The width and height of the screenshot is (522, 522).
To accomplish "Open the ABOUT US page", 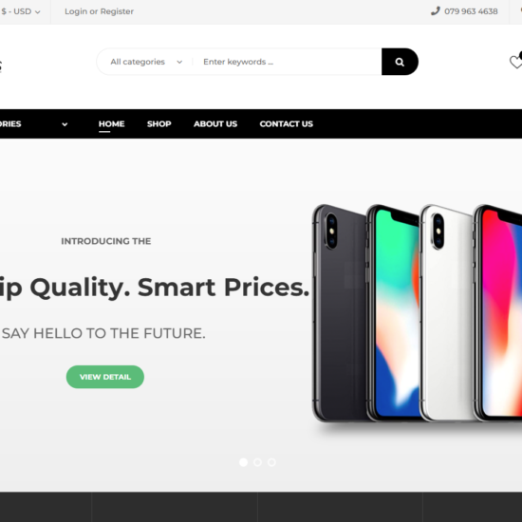I will coord(215,123).
